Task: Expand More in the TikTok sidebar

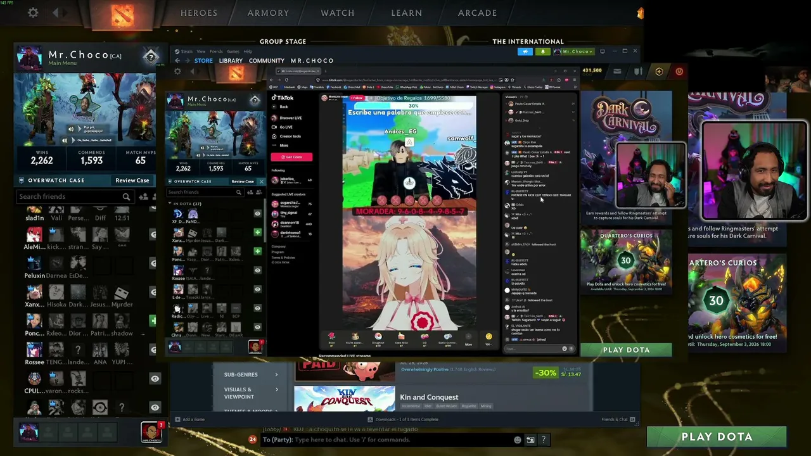Action: (280, 146)
